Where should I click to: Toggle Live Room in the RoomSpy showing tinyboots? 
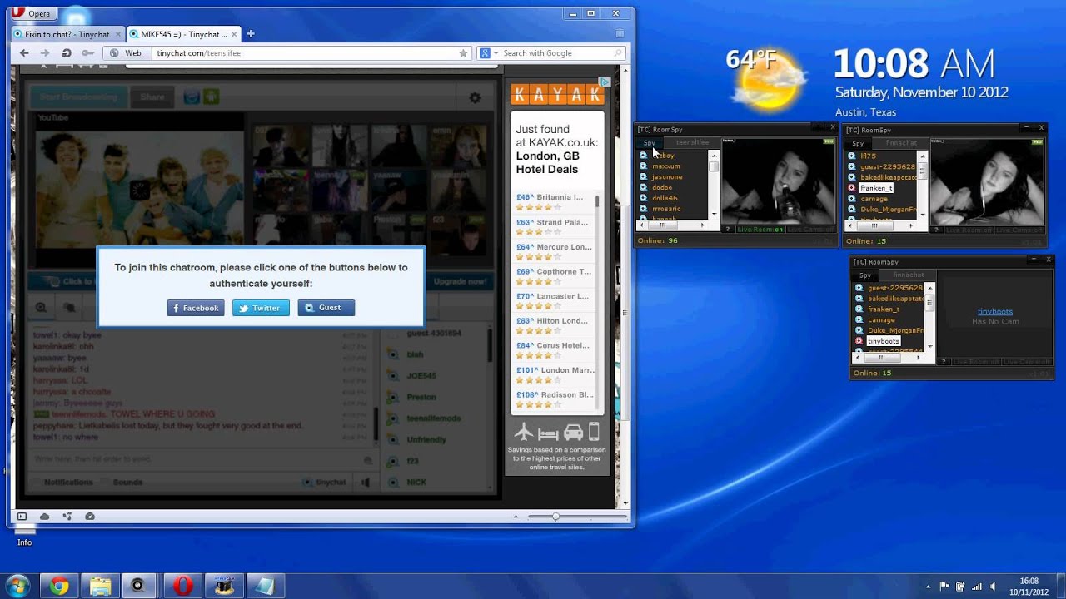coord(976,362)
